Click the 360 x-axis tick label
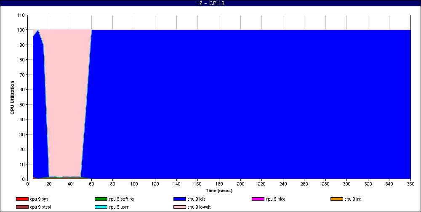The height and width of the screenshot is (212, 421). [x=410, y=184]
